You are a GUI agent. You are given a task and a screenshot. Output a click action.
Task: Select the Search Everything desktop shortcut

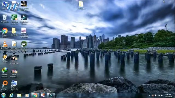(x=5, y=85)
